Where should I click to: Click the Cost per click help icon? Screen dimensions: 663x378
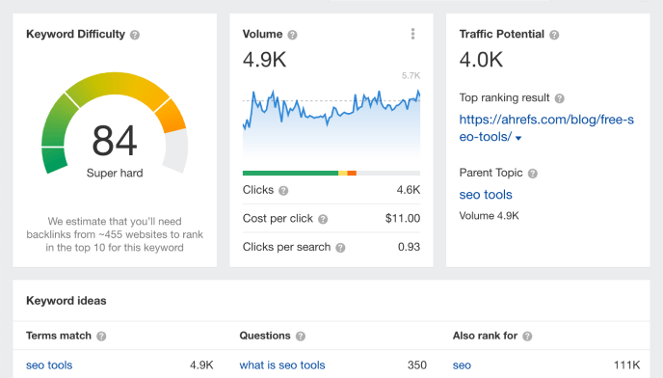tap(323, 219)
